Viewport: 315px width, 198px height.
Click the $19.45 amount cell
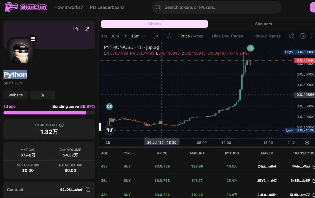[197, 195]
